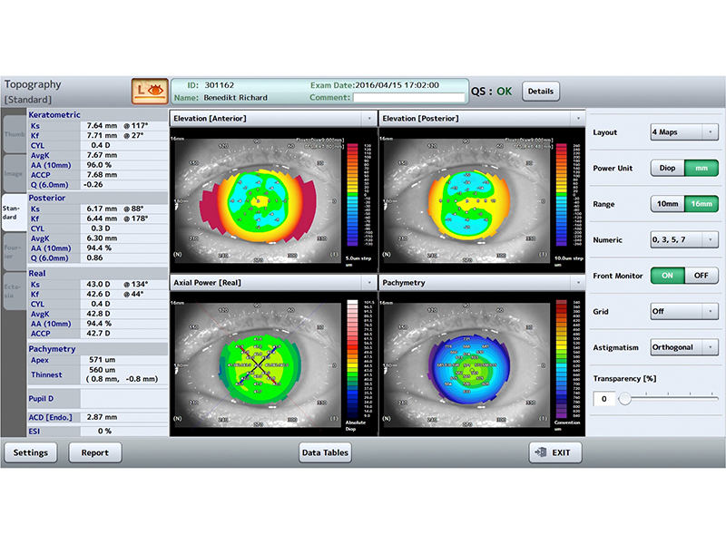
Task: Open the Grid dropdown set to Off
Action: (684, 312)
